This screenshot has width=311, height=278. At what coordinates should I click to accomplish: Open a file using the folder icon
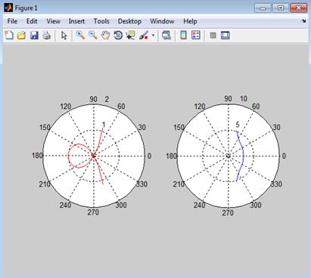(x=21, y=36)
